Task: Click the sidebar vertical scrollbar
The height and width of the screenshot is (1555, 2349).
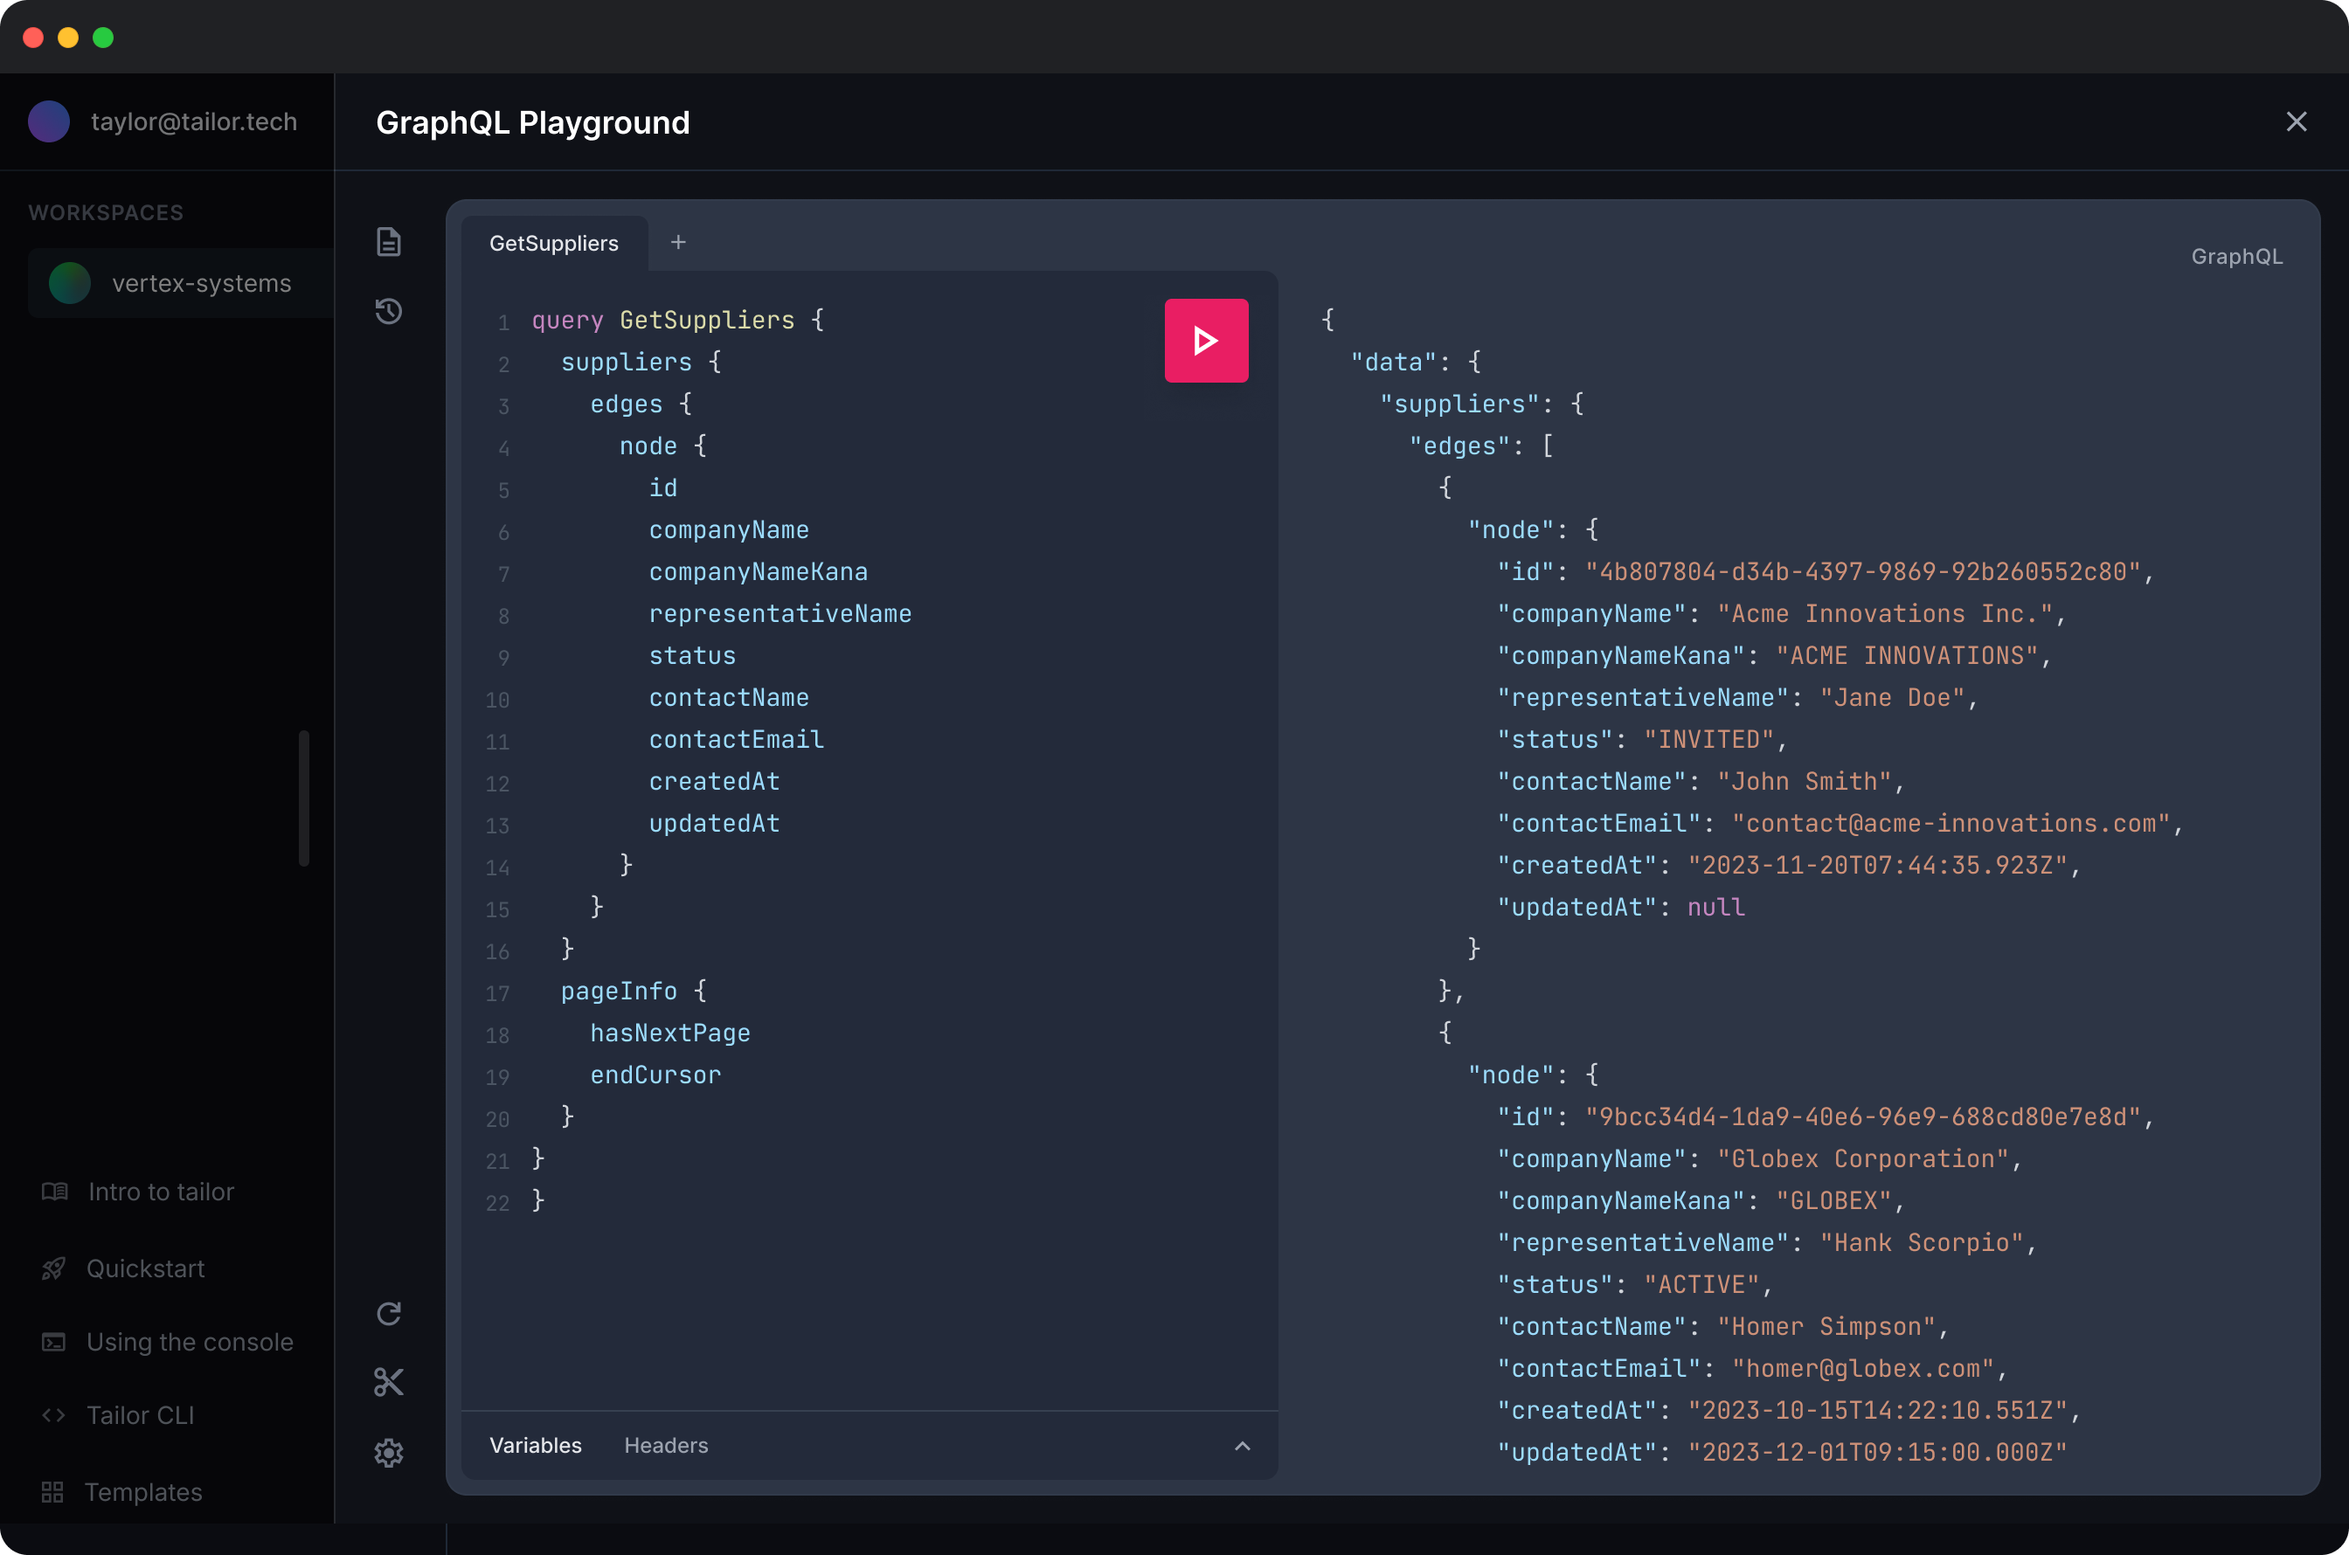Action: [303, 798]
